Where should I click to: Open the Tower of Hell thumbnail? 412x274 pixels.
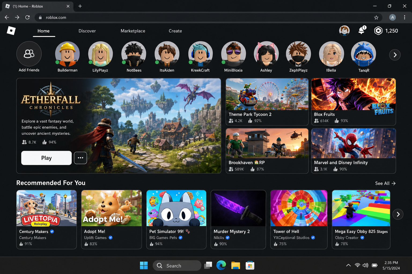point(299,208)
